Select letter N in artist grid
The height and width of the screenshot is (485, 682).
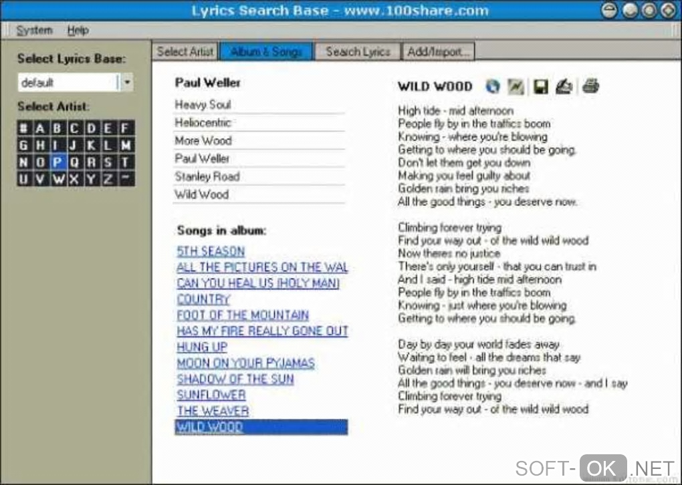(x=24, y=162)
